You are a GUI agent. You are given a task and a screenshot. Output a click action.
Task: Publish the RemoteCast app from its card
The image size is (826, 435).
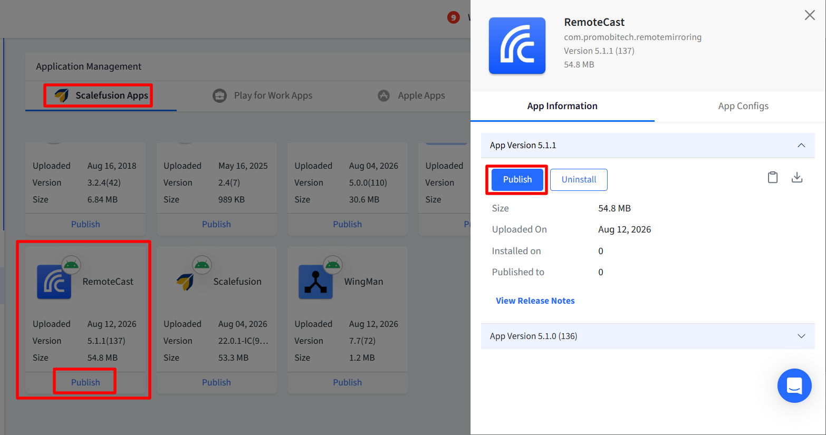(x=85, y=382)
